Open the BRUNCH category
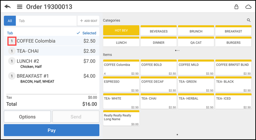Image resolution: width=256 pixels, height=140 pixels. 196,30
